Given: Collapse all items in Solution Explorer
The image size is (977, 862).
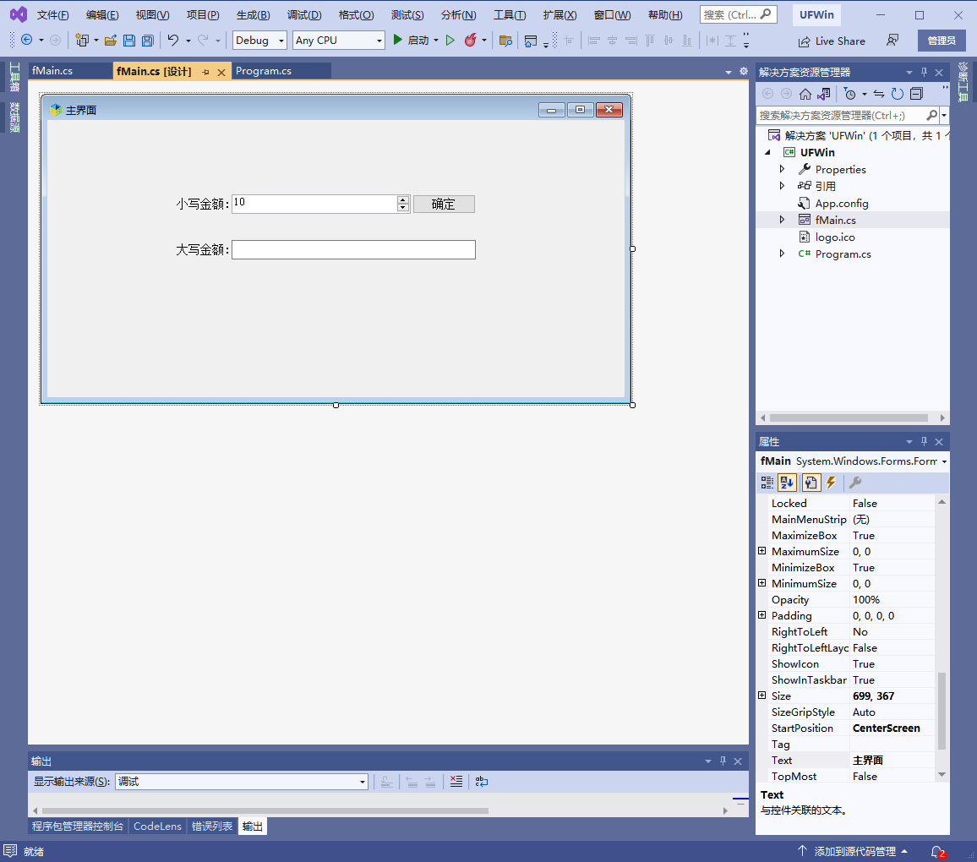Looking at the screenshot, I should pos(916,94).
